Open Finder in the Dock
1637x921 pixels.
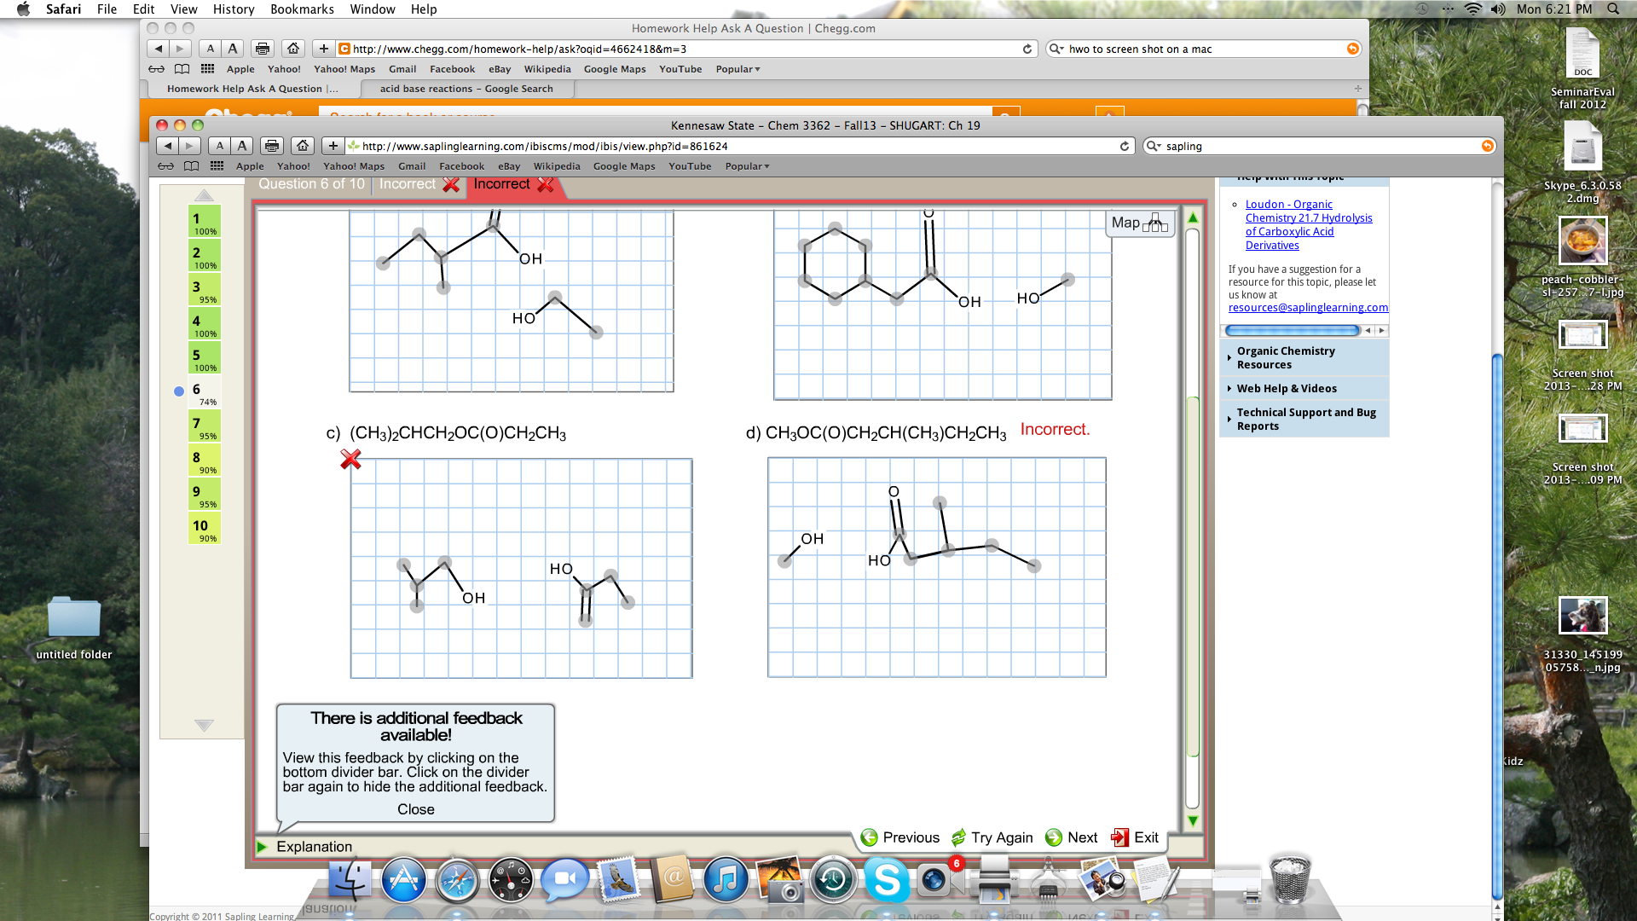tap(350, 880)
